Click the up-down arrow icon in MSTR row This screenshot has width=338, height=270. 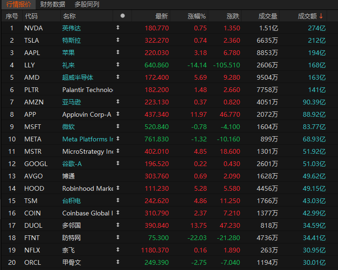[118, 151]
